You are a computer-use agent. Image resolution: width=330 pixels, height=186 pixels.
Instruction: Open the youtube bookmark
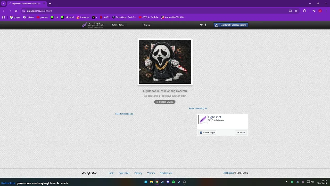(42, 17)
